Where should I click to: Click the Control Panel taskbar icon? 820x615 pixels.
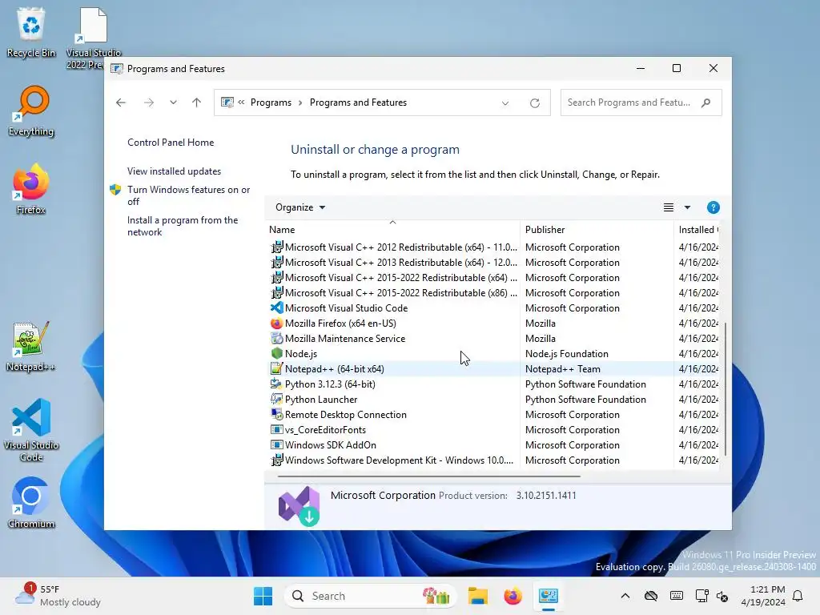pyautogui.click(x=548, y=596)
